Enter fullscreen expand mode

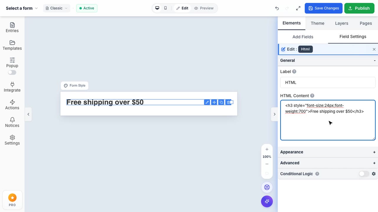point(298,8)
